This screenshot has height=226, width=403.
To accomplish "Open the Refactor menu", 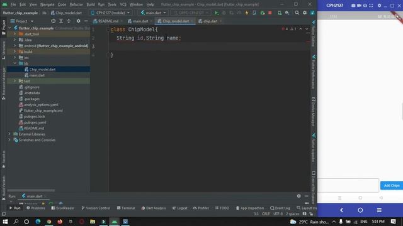I will [x=76, y=4].
